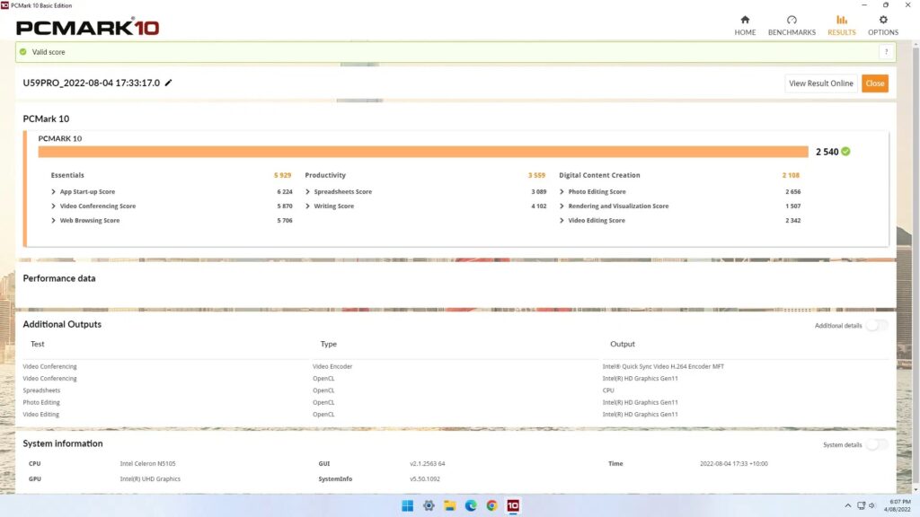Switch to the Results tab

[841, 25]
